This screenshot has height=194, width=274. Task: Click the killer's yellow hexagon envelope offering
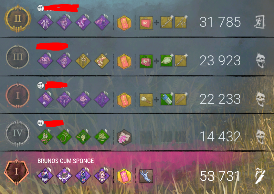(x=124, y=176)
